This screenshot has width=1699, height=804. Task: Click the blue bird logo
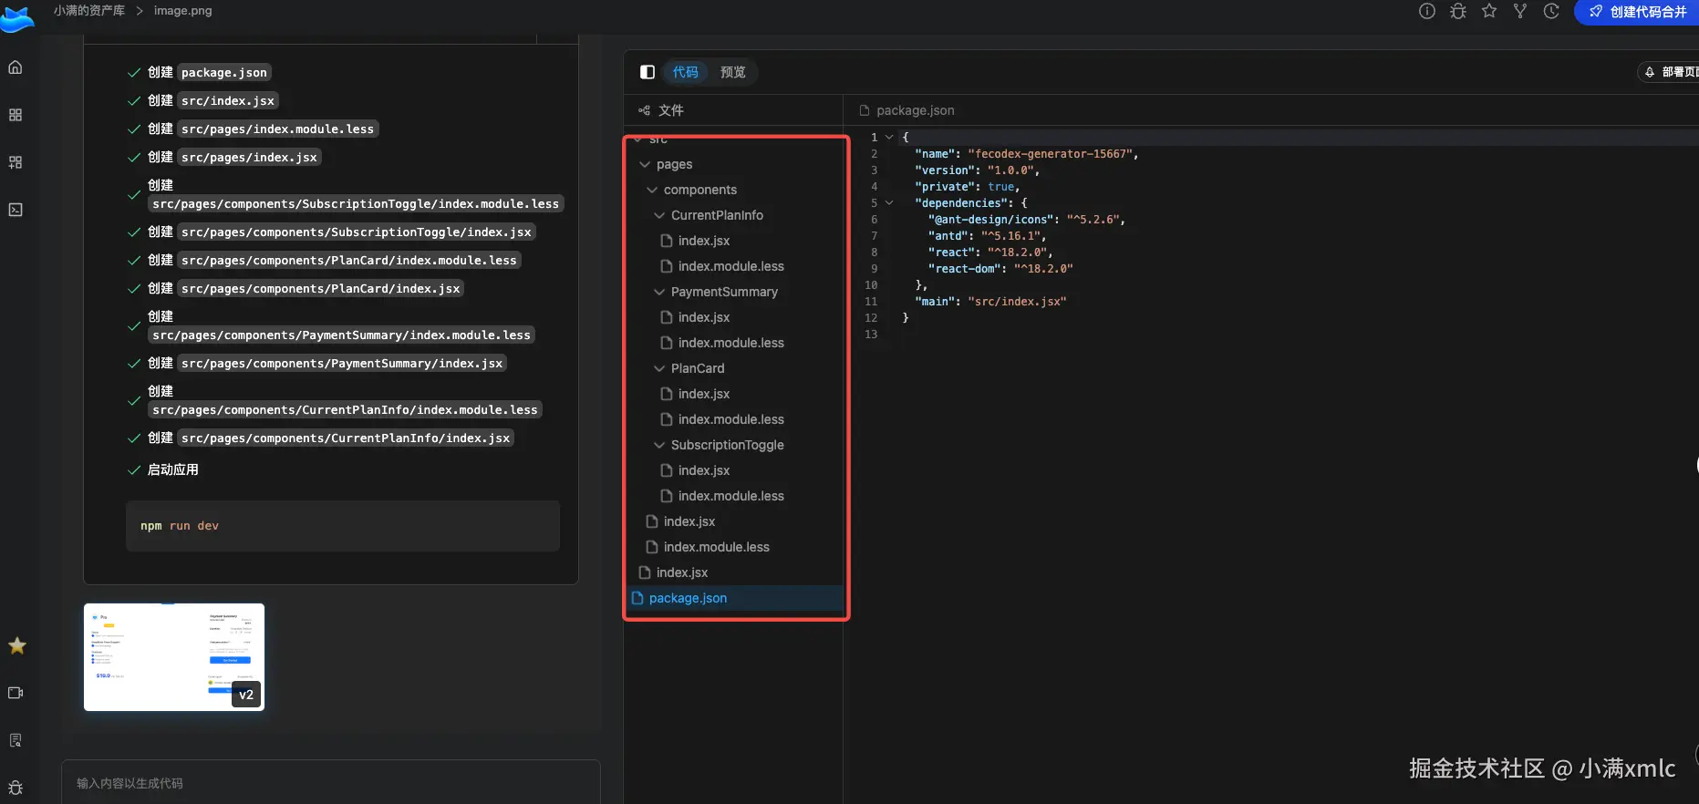tap(16, 18)
